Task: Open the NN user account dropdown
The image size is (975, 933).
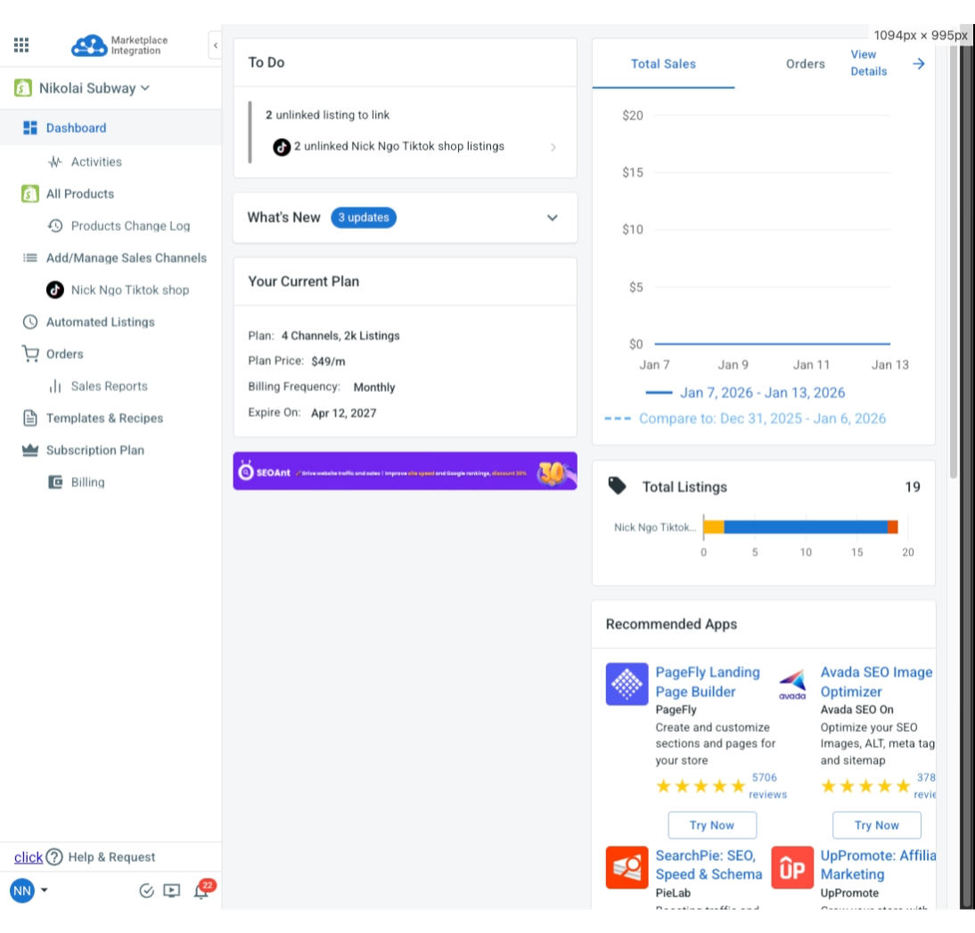Action: 29,890
